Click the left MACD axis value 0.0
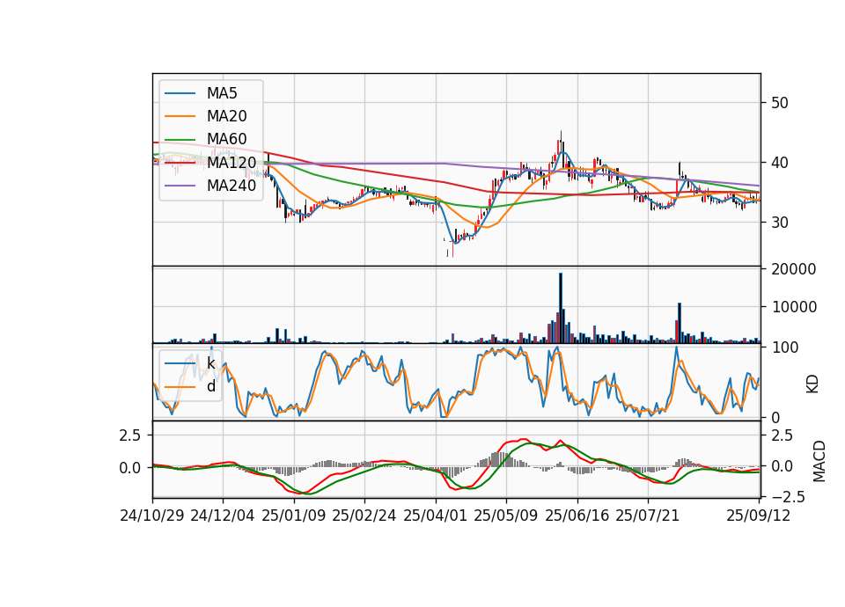845x607 pixels. [130, 468]
